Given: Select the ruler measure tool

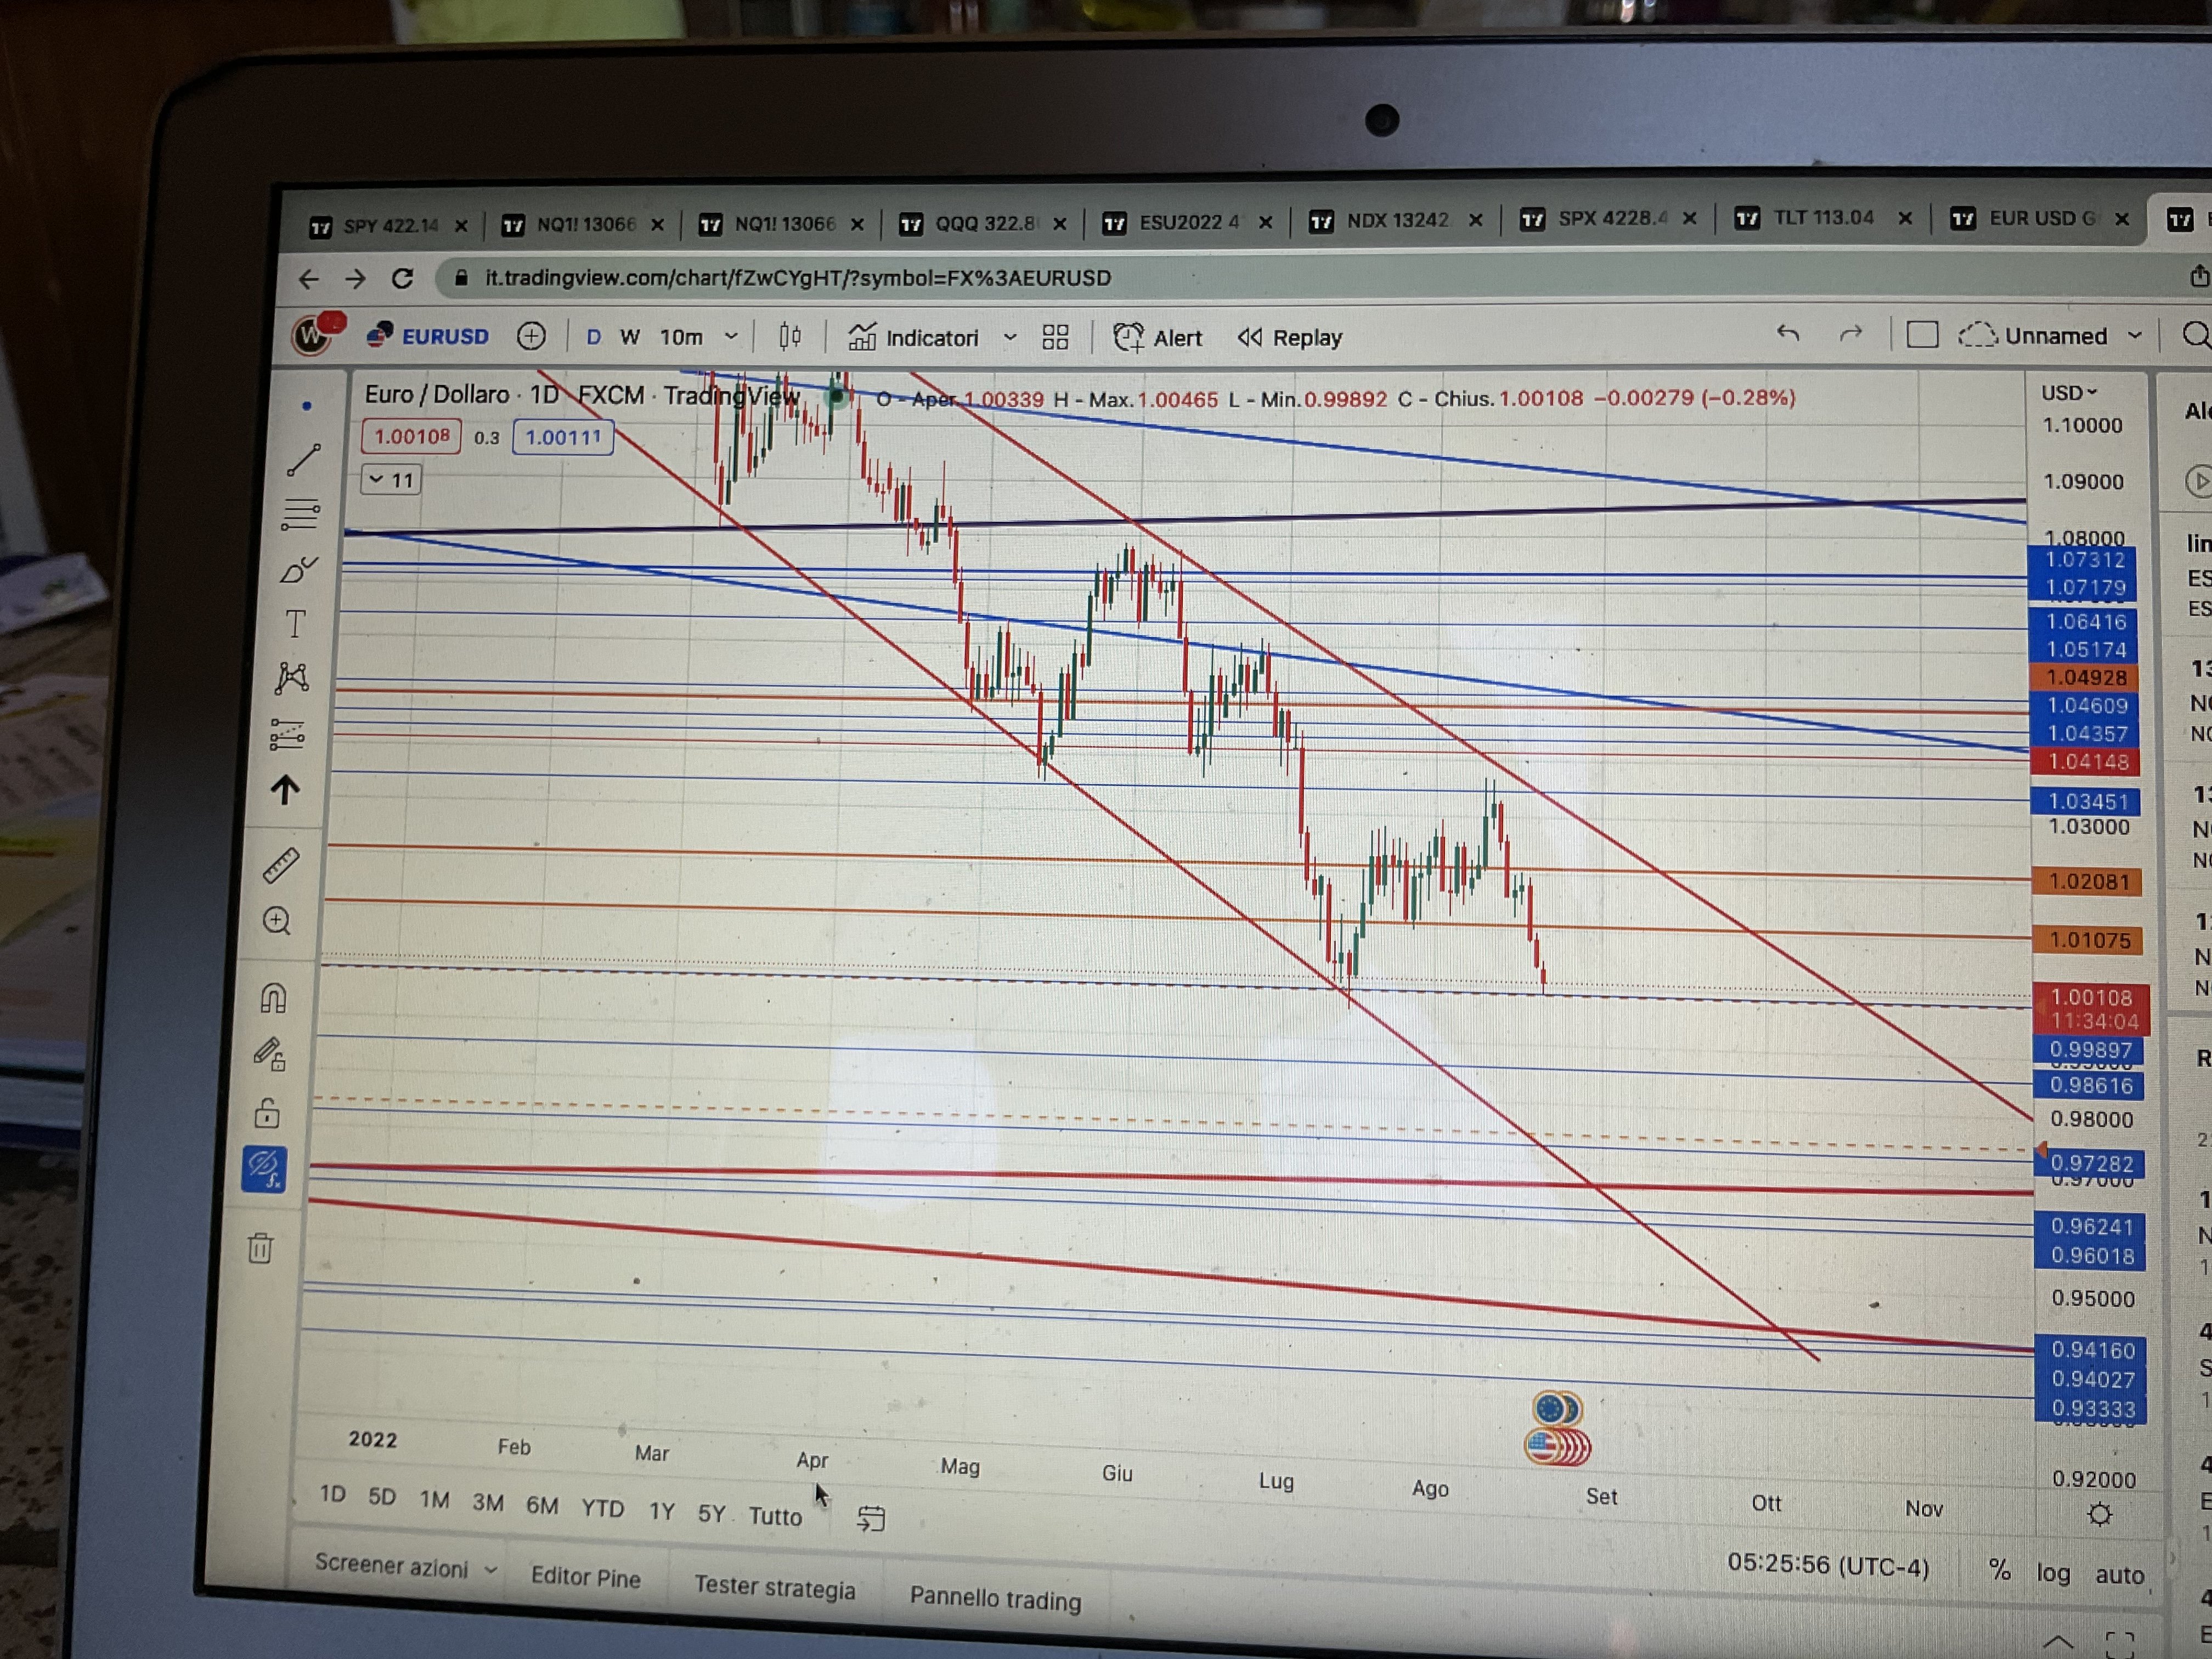Looking at the screenshot, I should (x=281, y=865).
